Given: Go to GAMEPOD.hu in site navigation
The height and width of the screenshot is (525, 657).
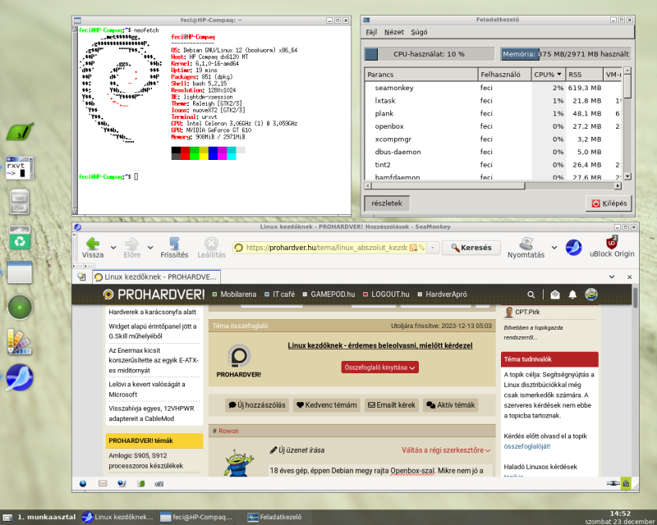Looking at the screenshot, I should 328,294.
